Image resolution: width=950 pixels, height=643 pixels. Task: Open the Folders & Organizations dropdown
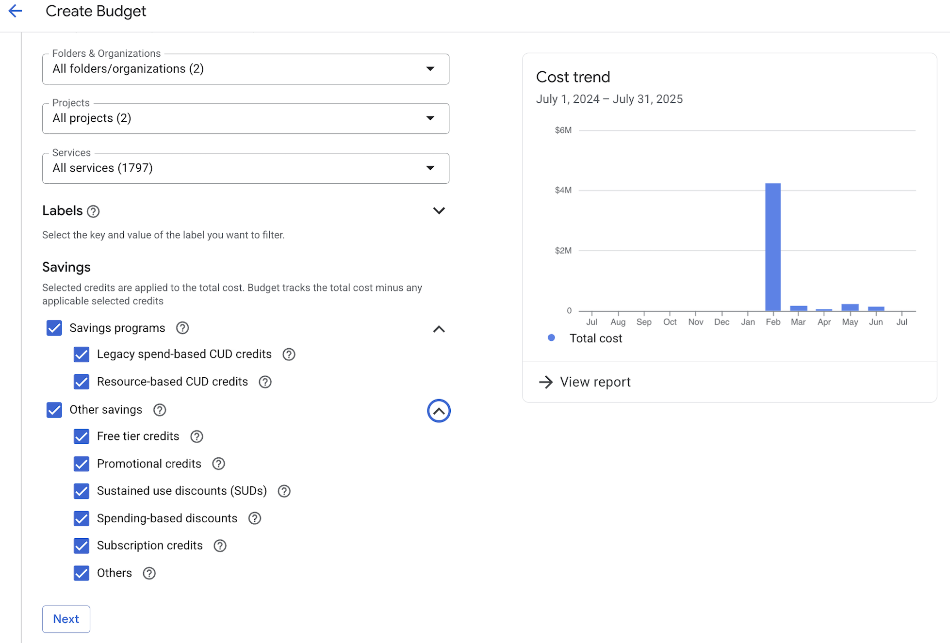430,69
